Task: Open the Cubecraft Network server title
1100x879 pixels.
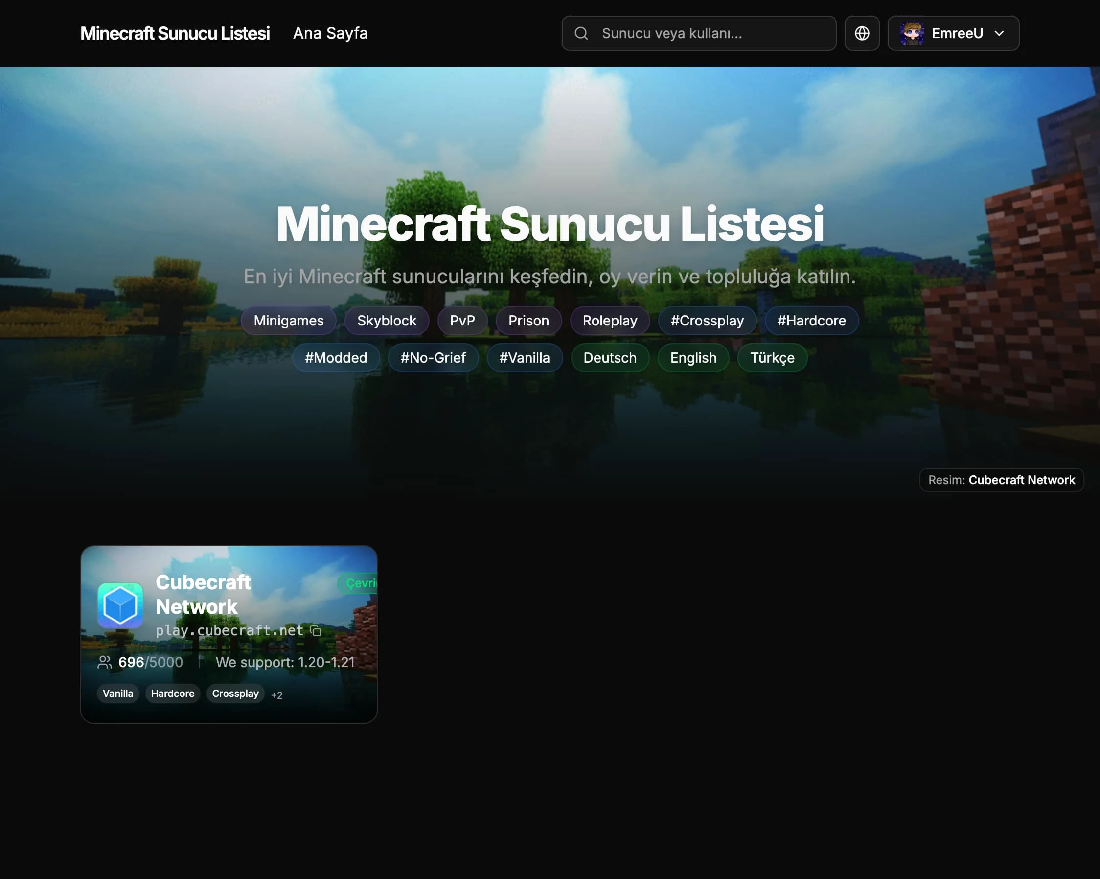Action: click(x=203, y=594)
